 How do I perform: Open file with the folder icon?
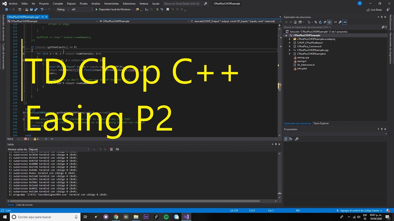pos(27,10)
